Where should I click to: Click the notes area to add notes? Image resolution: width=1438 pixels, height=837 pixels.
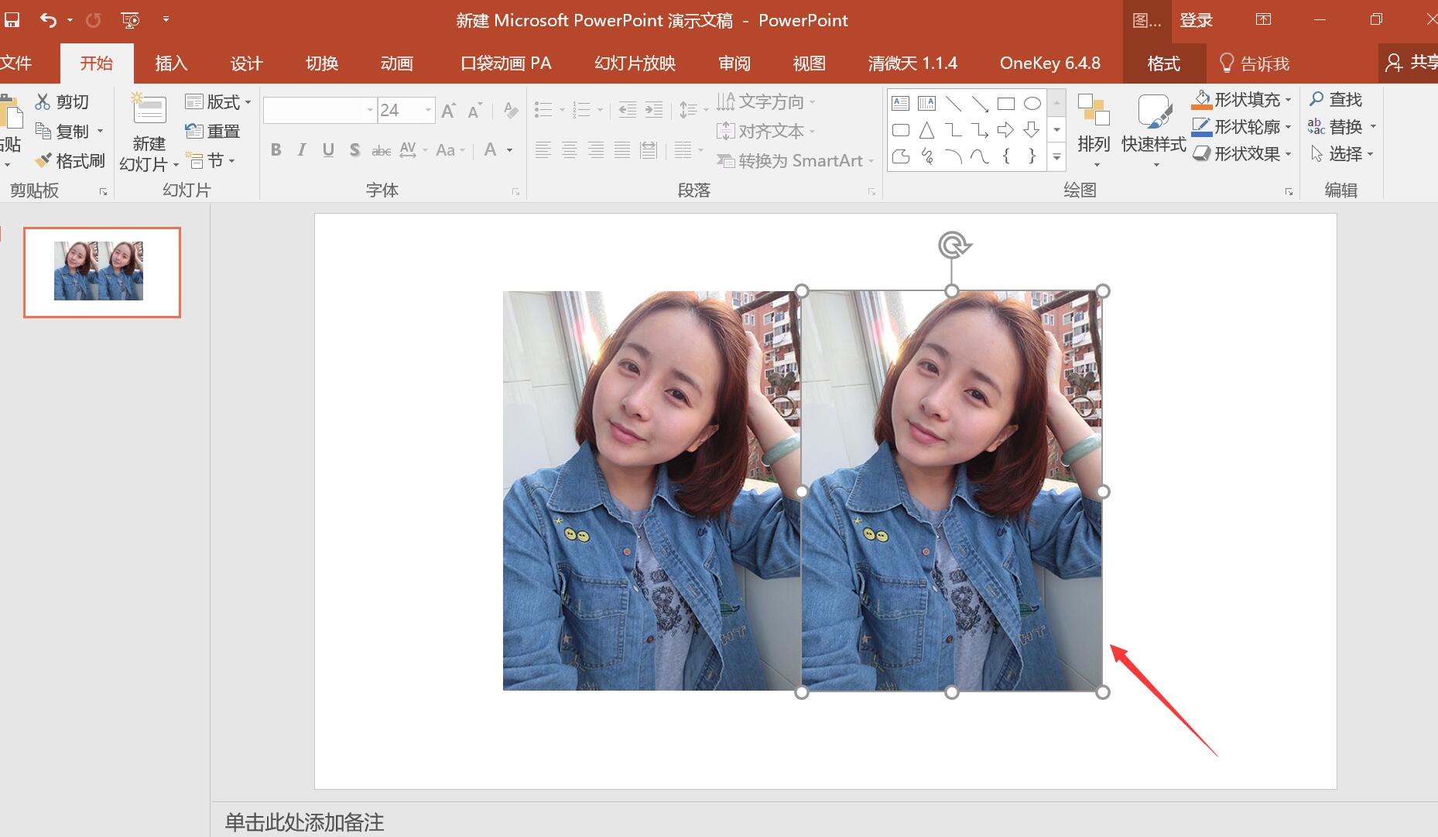[823, 822]
